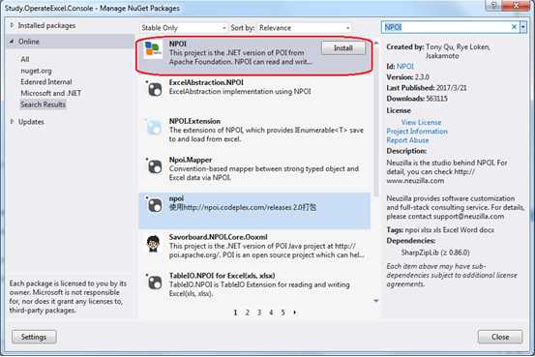
Task: Click the NPOI.Extension package icon
Action: 154,128
